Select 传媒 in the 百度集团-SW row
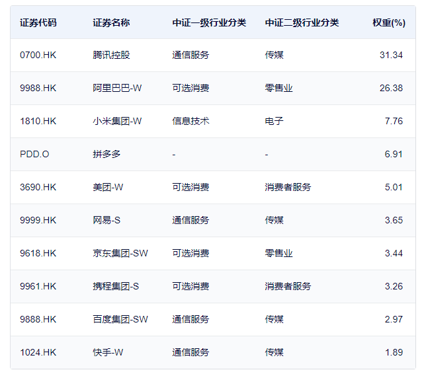The image size is (426, 376). [x=274, y=319]
